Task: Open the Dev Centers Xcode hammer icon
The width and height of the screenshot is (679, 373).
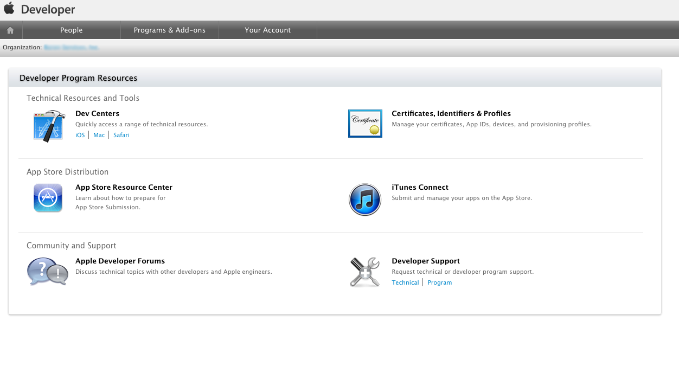Action: point(49,125)
